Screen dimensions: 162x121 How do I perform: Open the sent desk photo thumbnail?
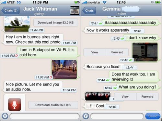[145, 52]
